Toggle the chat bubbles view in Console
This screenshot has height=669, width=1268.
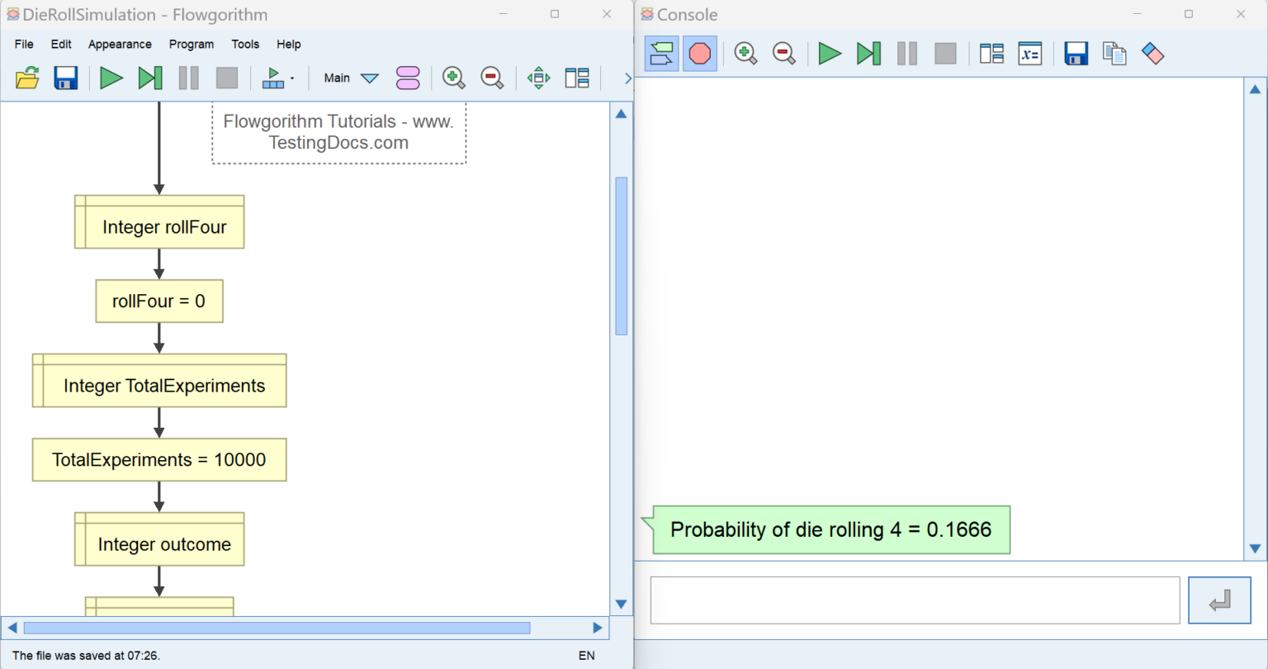pos(661,54)
